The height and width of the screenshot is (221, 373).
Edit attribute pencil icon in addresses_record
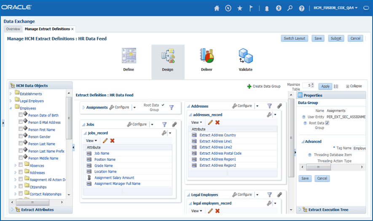[210, 122]
